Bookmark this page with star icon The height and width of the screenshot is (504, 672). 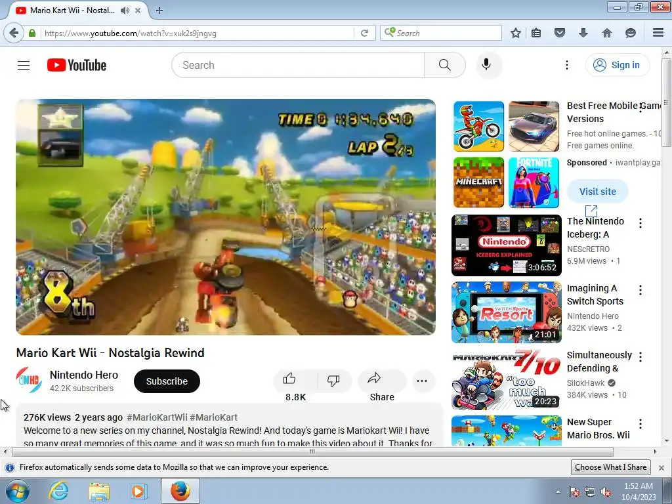pyautogui.click(x=516, y=33)
